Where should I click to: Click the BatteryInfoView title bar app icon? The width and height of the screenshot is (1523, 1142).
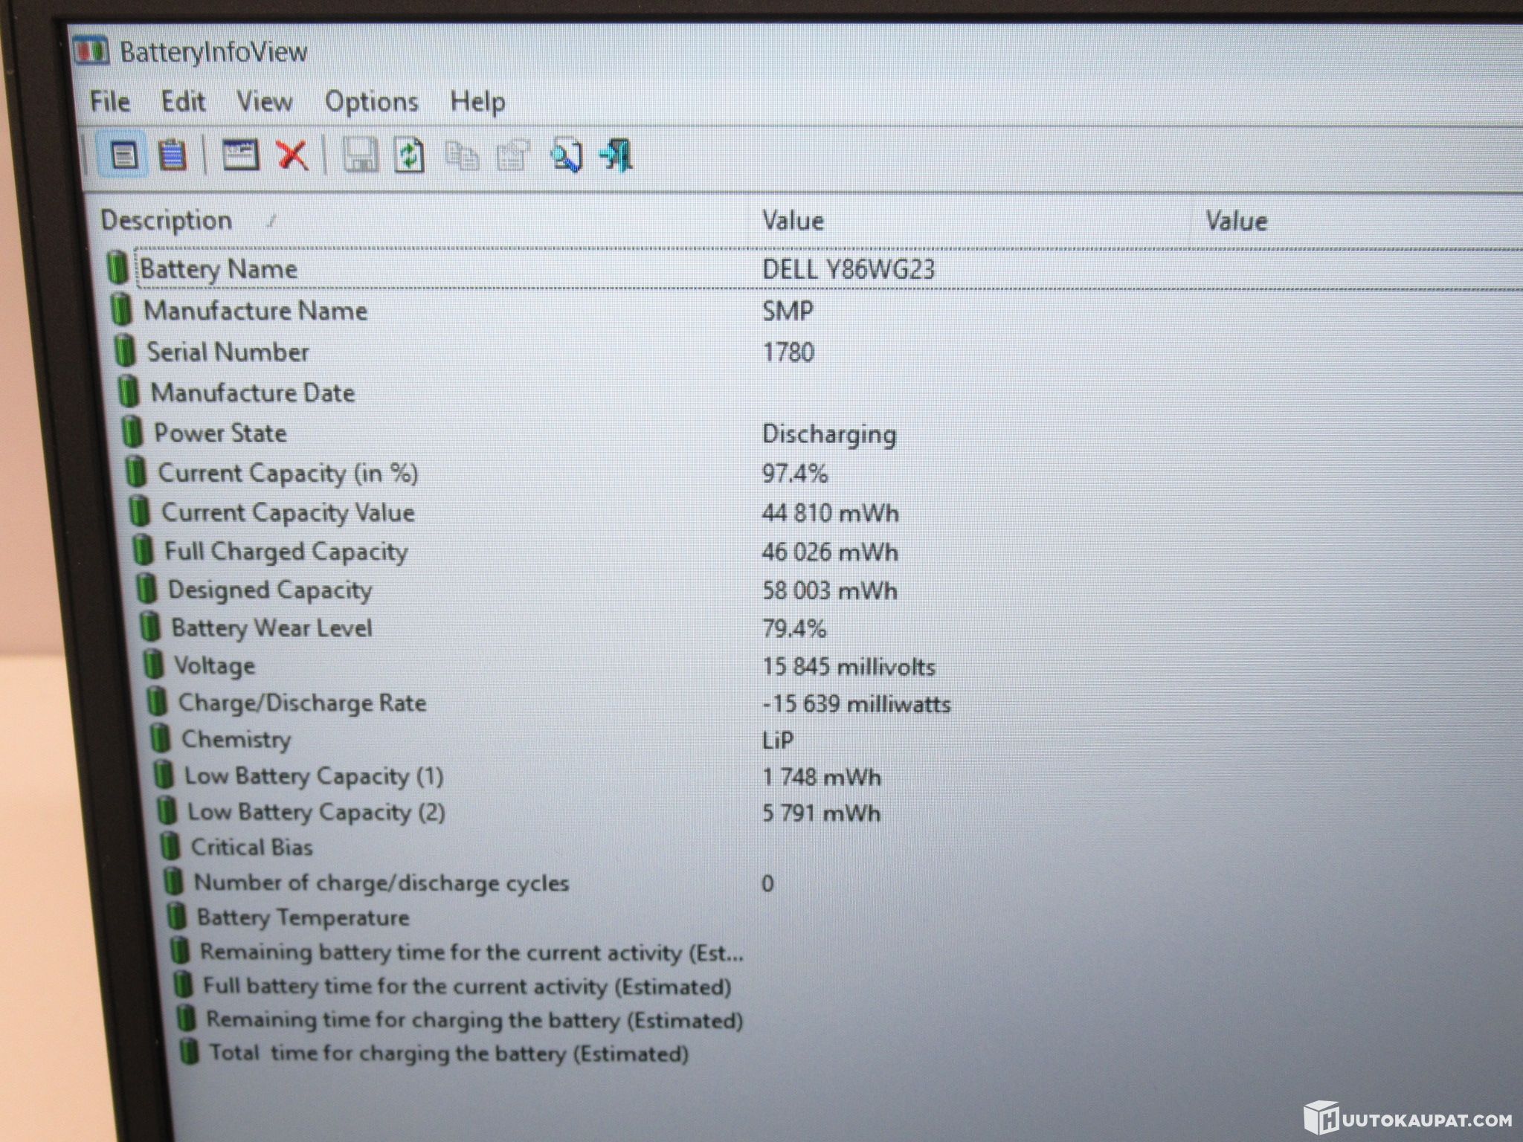click(x=91, y=51)
